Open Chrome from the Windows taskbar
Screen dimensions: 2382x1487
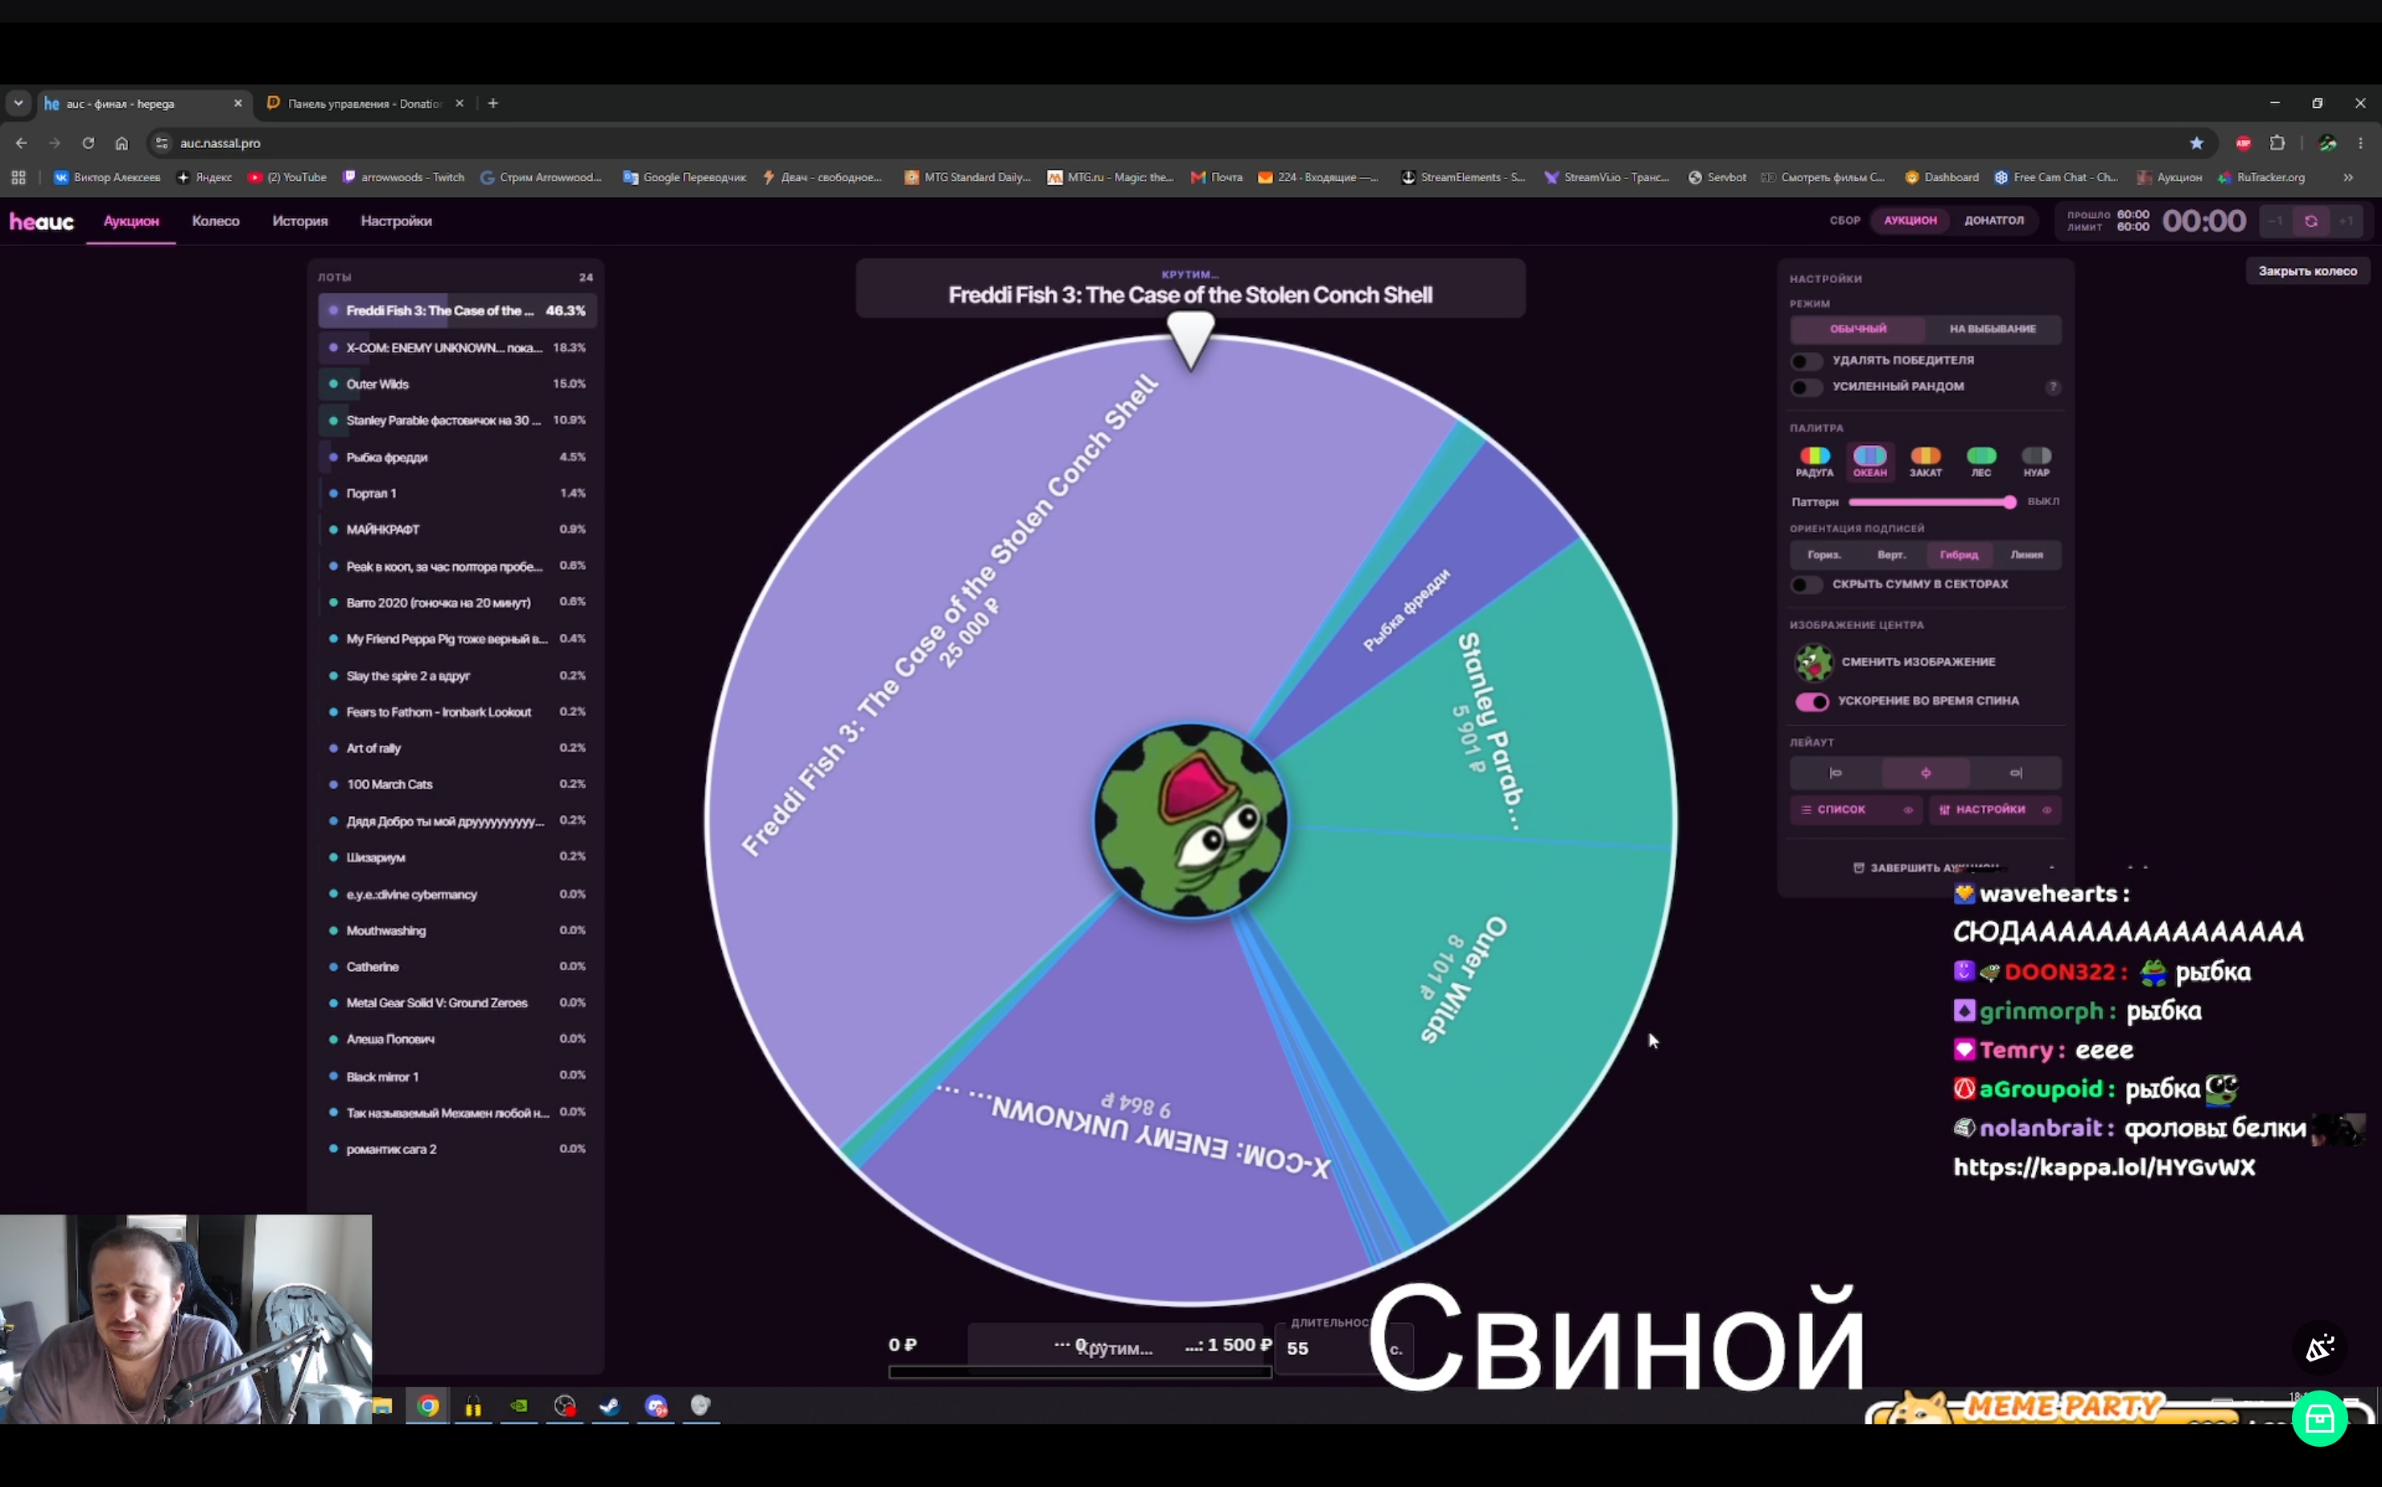coord(428,1407)
